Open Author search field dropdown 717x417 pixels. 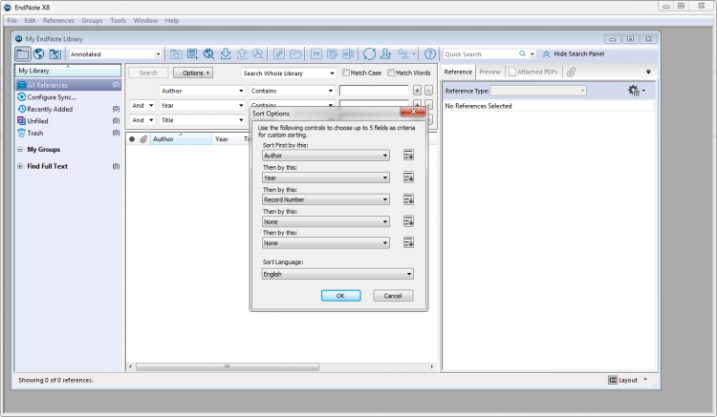coord(202,91)
